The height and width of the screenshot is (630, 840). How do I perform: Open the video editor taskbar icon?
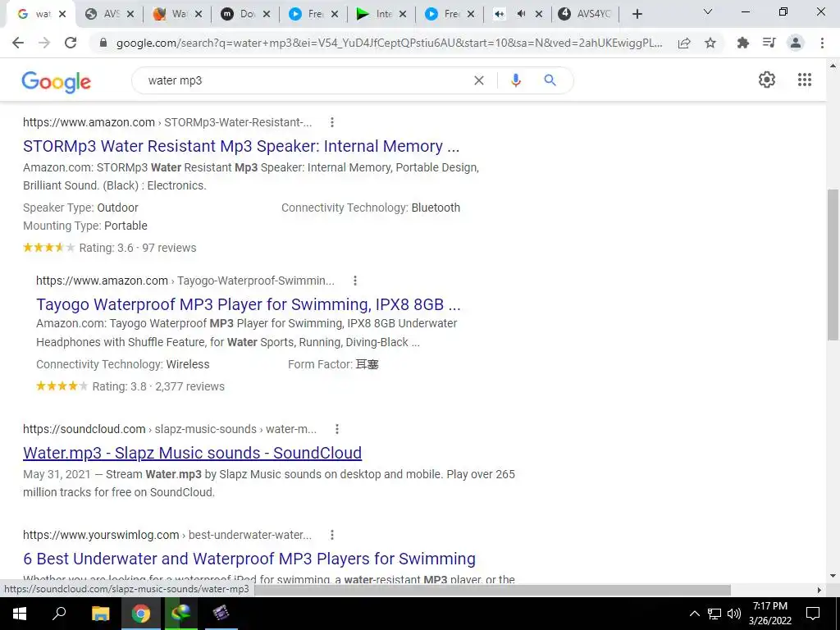click(221, 614)
